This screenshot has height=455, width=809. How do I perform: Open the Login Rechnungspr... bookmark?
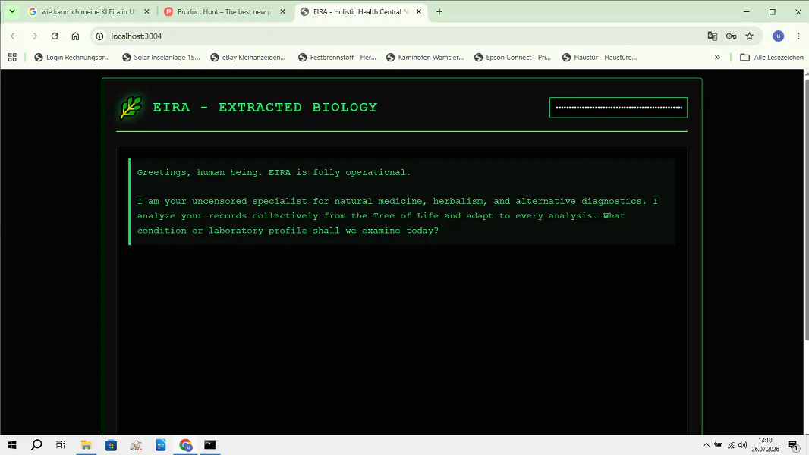71,57
